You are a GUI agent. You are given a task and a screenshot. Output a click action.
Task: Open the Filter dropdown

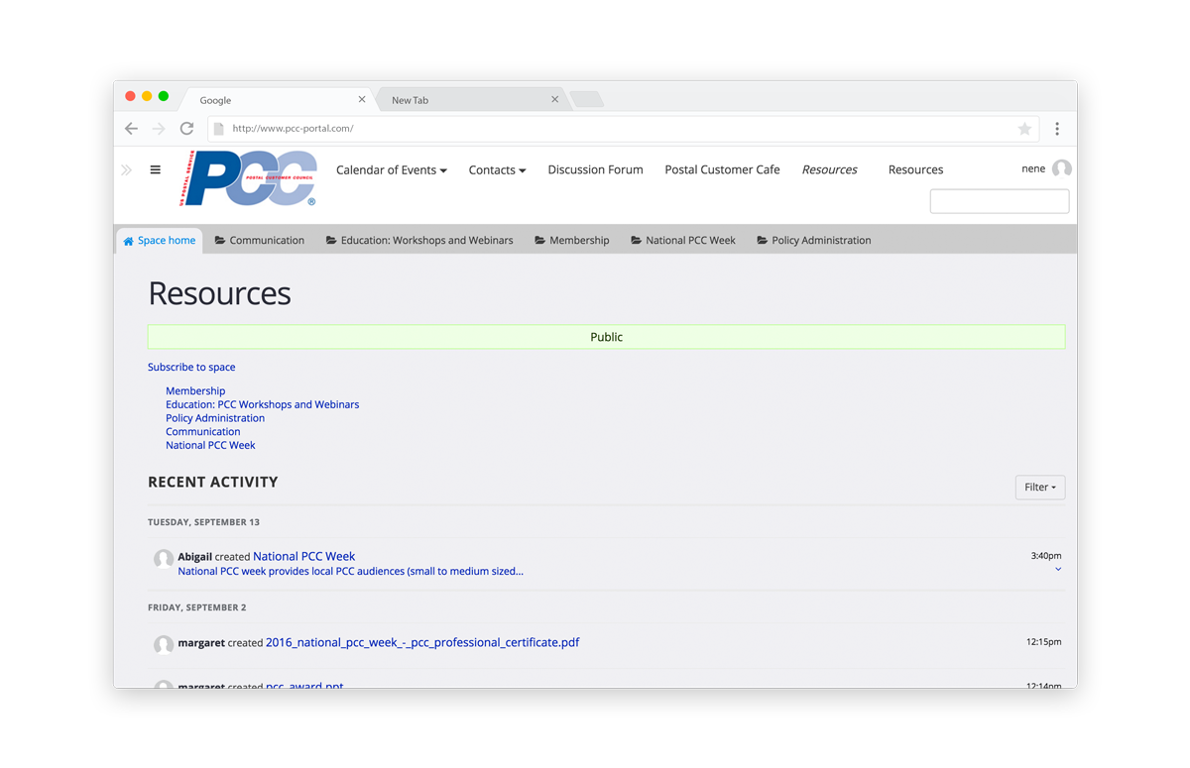click(x=1040, y=488)
